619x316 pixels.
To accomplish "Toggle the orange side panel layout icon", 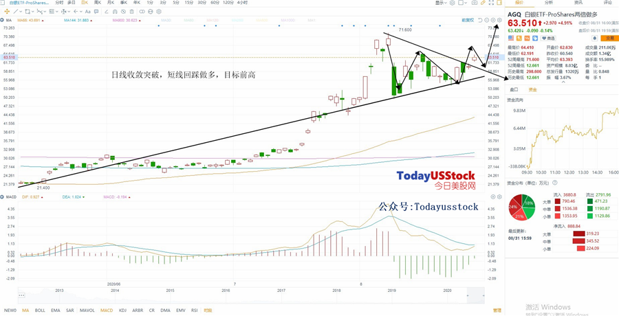I will coord(499,3).
